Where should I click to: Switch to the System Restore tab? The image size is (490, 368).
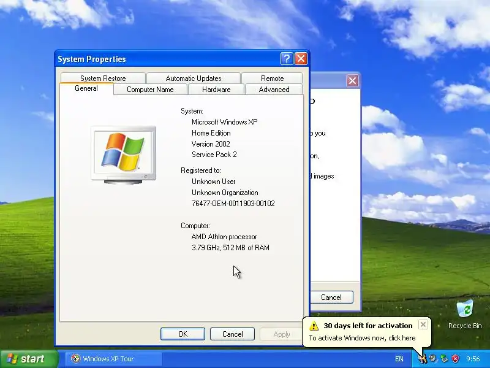coord(103,79)
